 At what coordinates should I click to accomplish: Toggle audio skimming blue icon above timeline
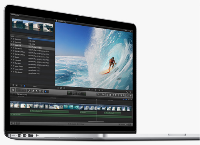tap(126, 99)
